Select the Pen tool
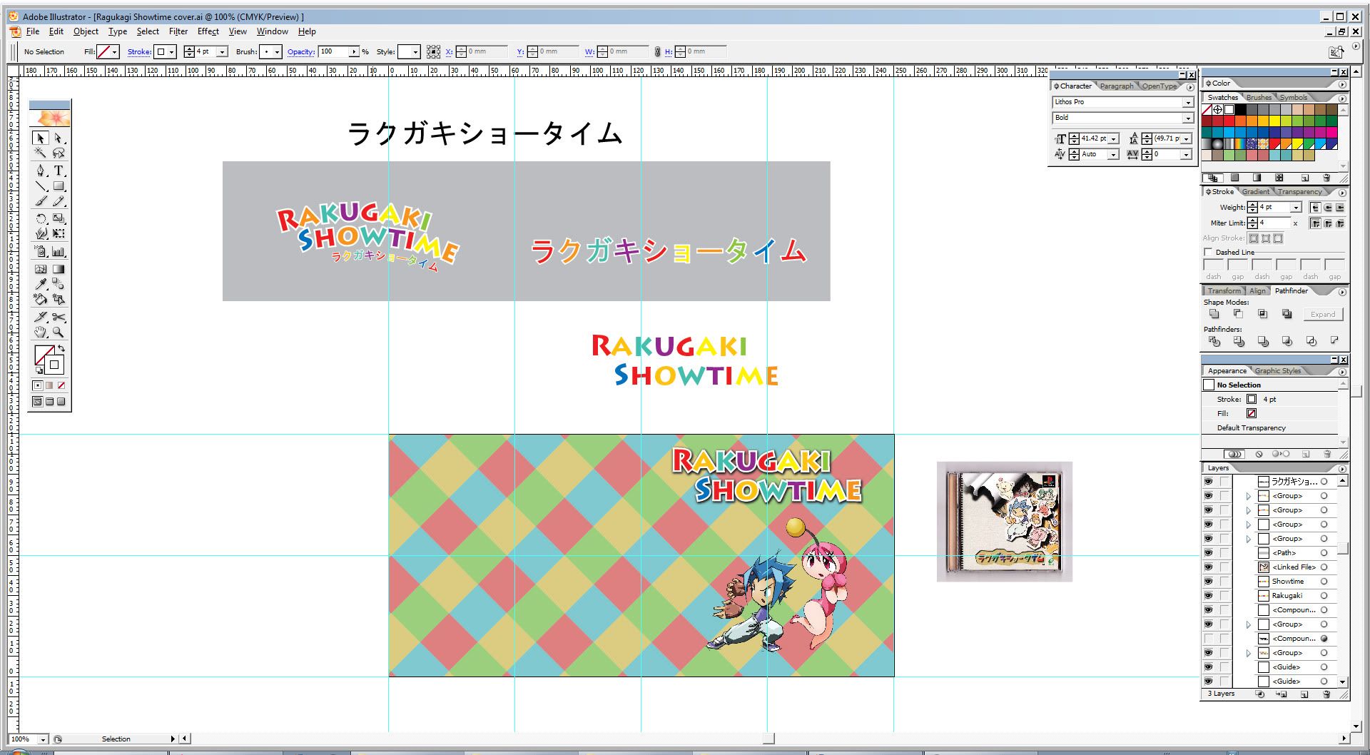Image resolution: width=1370 pixels, height=755 pixels. 41,171
